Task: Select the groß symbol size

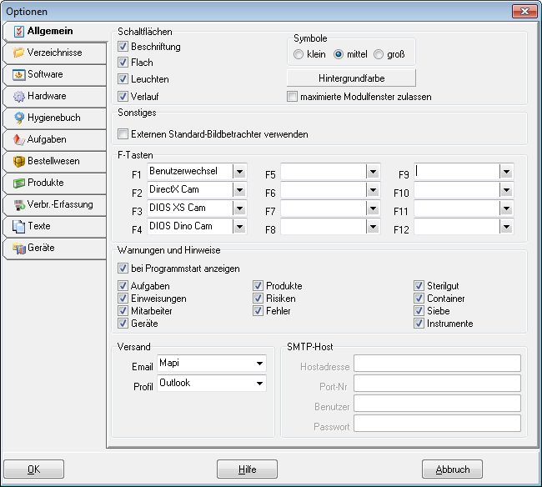Action: pos(379,54)
